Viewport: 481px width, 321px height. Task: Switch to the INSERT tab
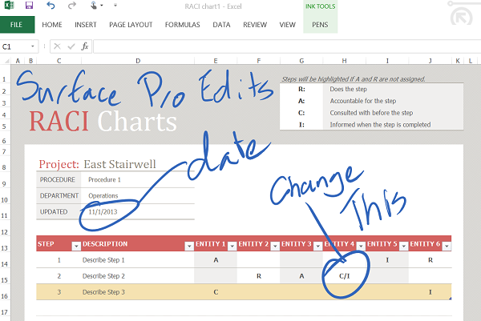click(86, 25)
